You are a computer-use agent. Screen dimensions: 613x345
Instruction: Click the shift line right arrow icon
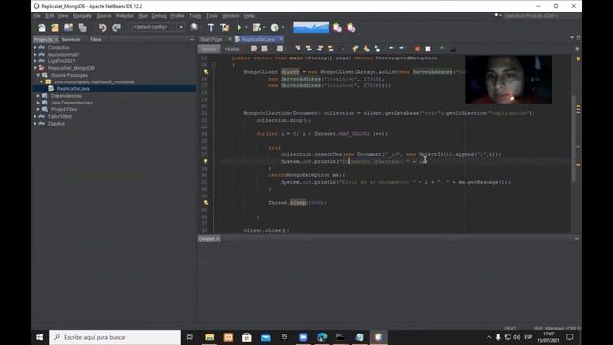point(402,49)
